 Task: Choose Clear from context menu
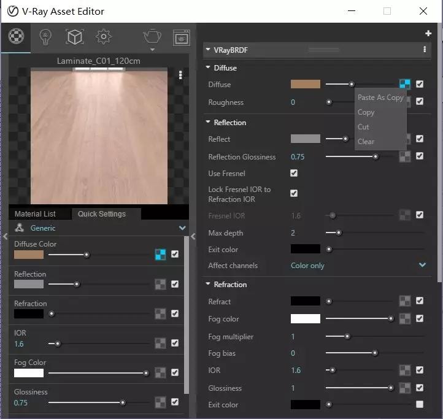coord(380,142)
